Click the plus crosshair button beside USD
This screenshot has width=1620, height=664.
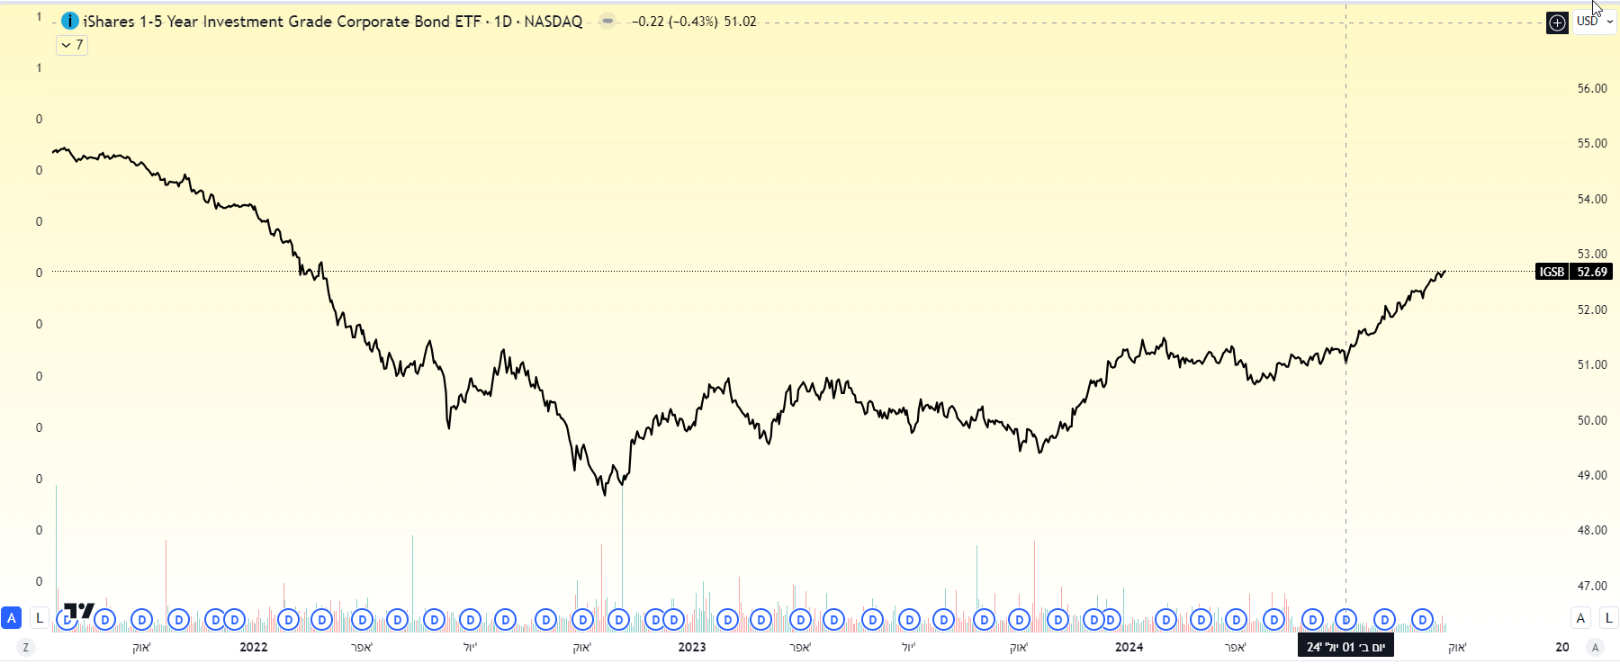click(1557, 22)
